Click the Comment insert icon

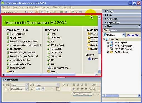(x=67, y=12)
